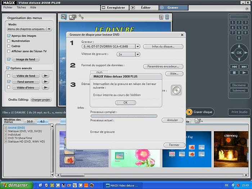252x189 pixels.
Task: Click number 9 on the remote control keypad
Action: click(245, 33)
